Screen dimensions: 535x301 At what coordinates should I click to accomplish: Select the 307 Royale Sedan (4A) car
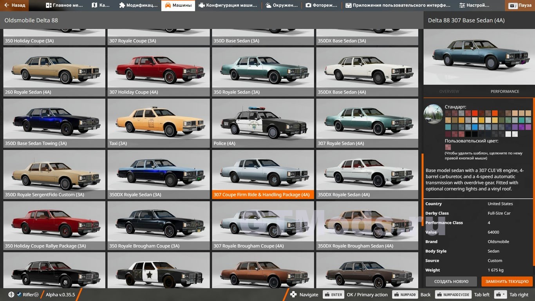(x=367, y=123)
